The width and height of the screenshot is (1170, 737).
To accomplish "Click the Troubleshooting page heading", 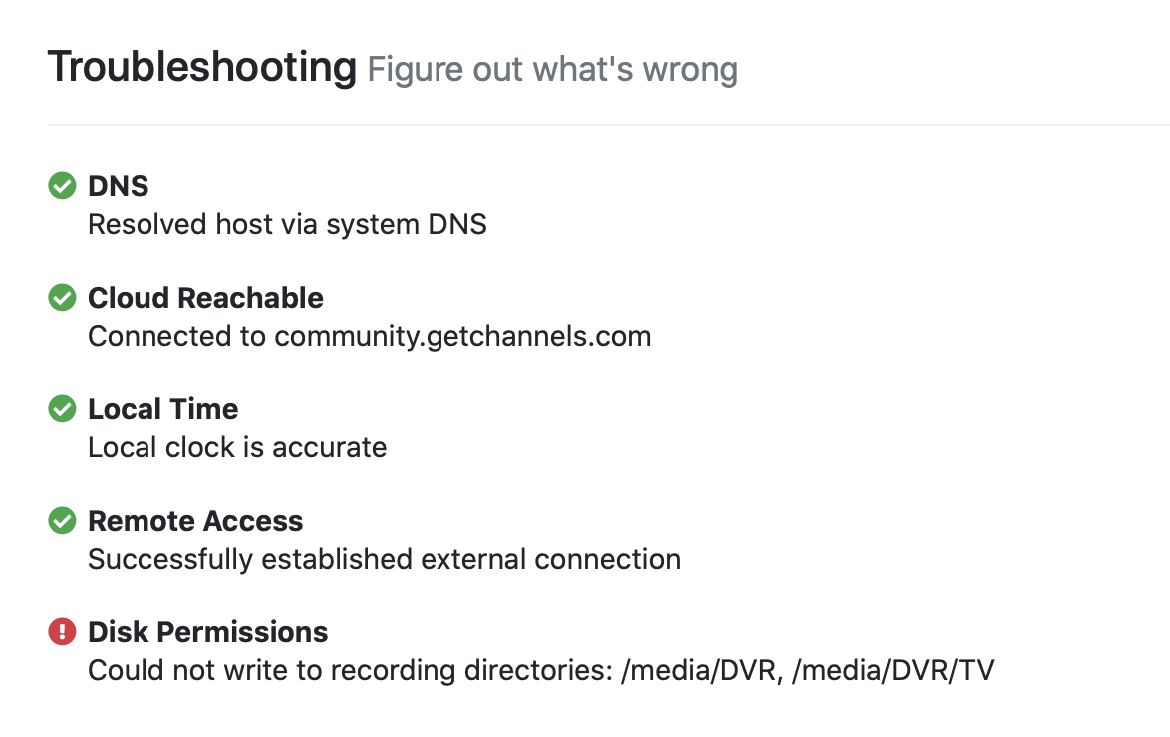I will coord(201,68).
